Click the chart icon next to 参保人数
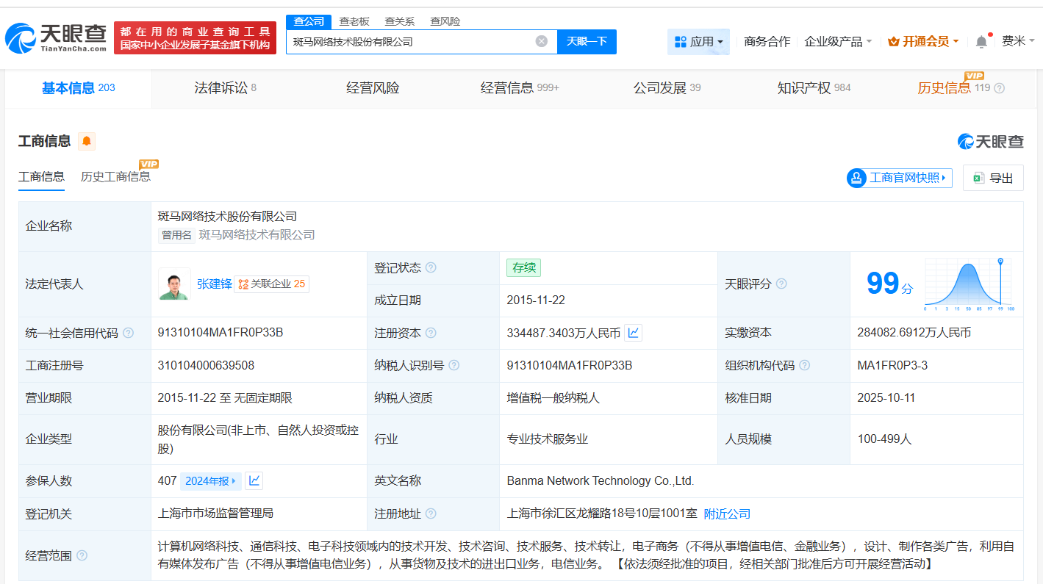Viewport: 1043px width, 584px height. coord(253,480)
